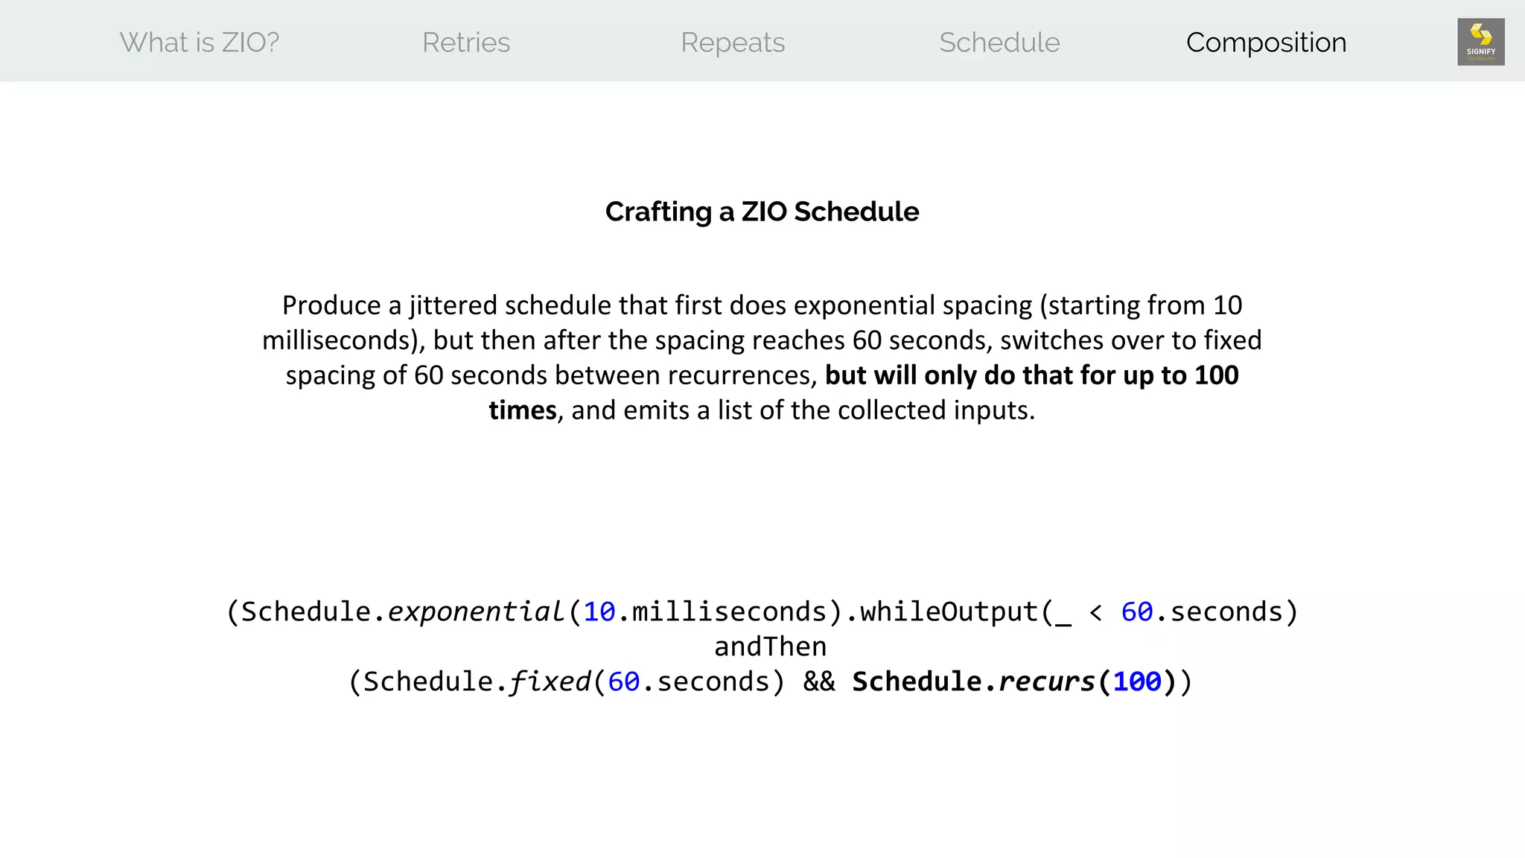Open the Composition section tab
Viewport: 1525px width, 858px height.
(1266, 43)
